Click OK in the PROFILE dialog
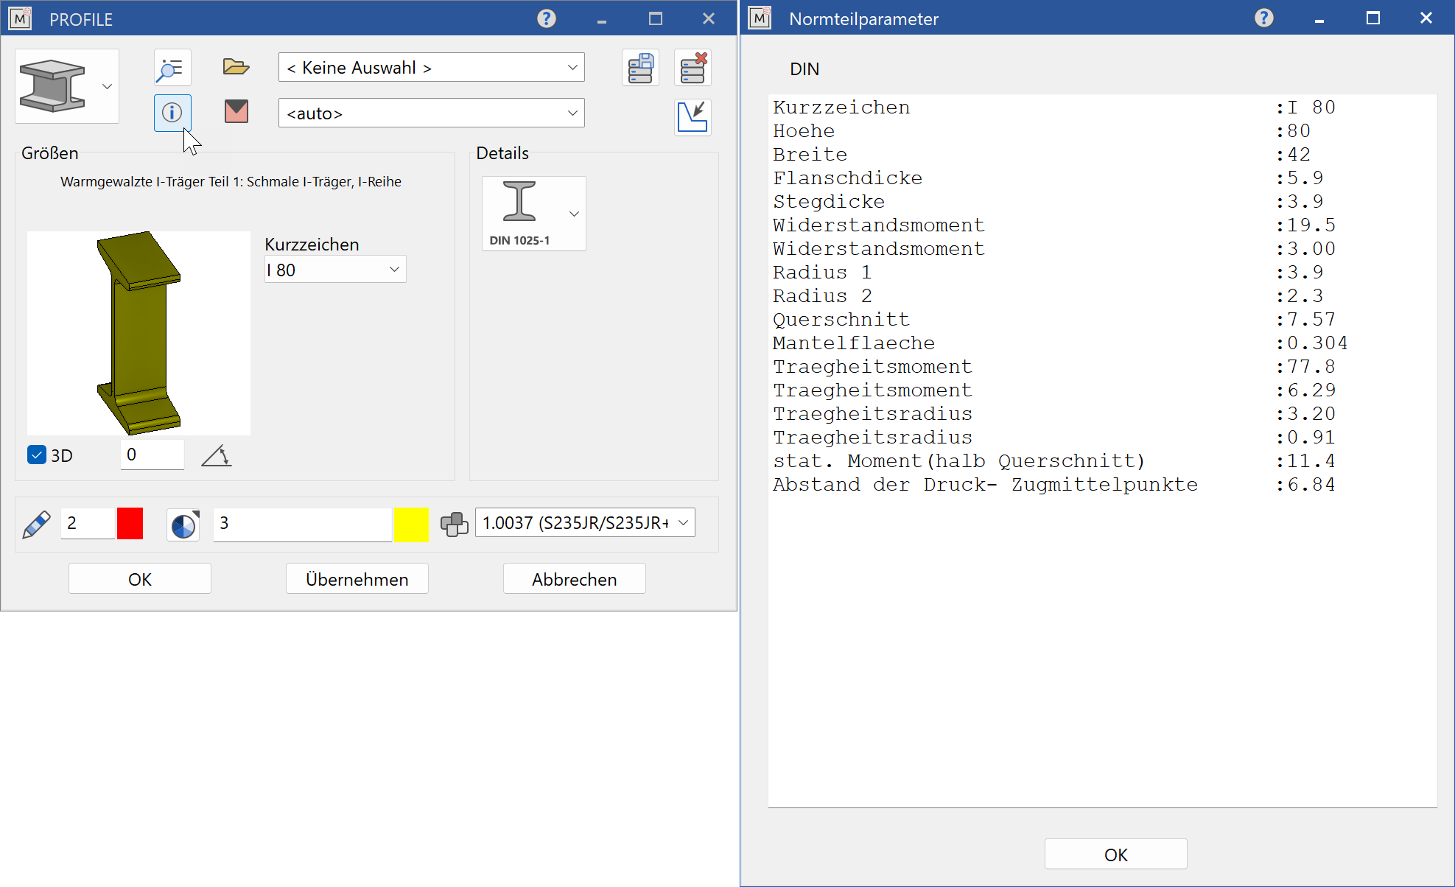Screen dimensions: 1455x887 coord(140,579)
